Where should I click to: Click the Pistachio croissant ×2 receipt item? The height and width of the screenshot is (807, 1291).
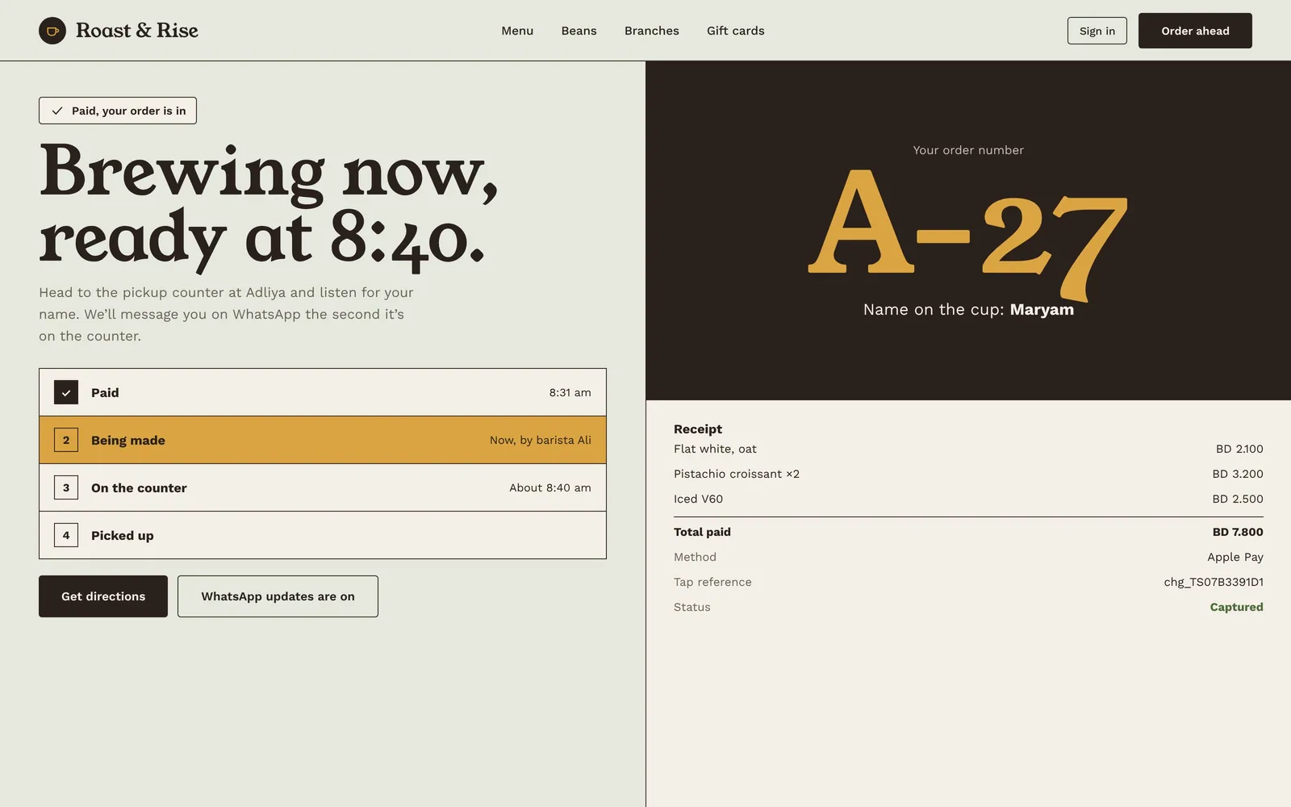[x=737, y=474]
